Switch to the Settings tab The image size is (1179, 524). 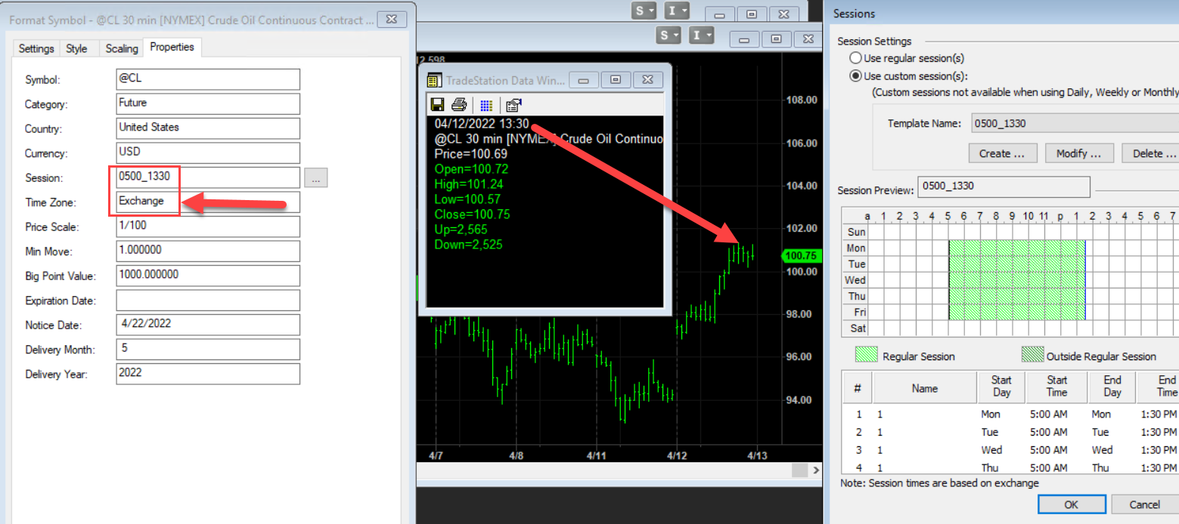pyautogui.click(x=36, y=48)
